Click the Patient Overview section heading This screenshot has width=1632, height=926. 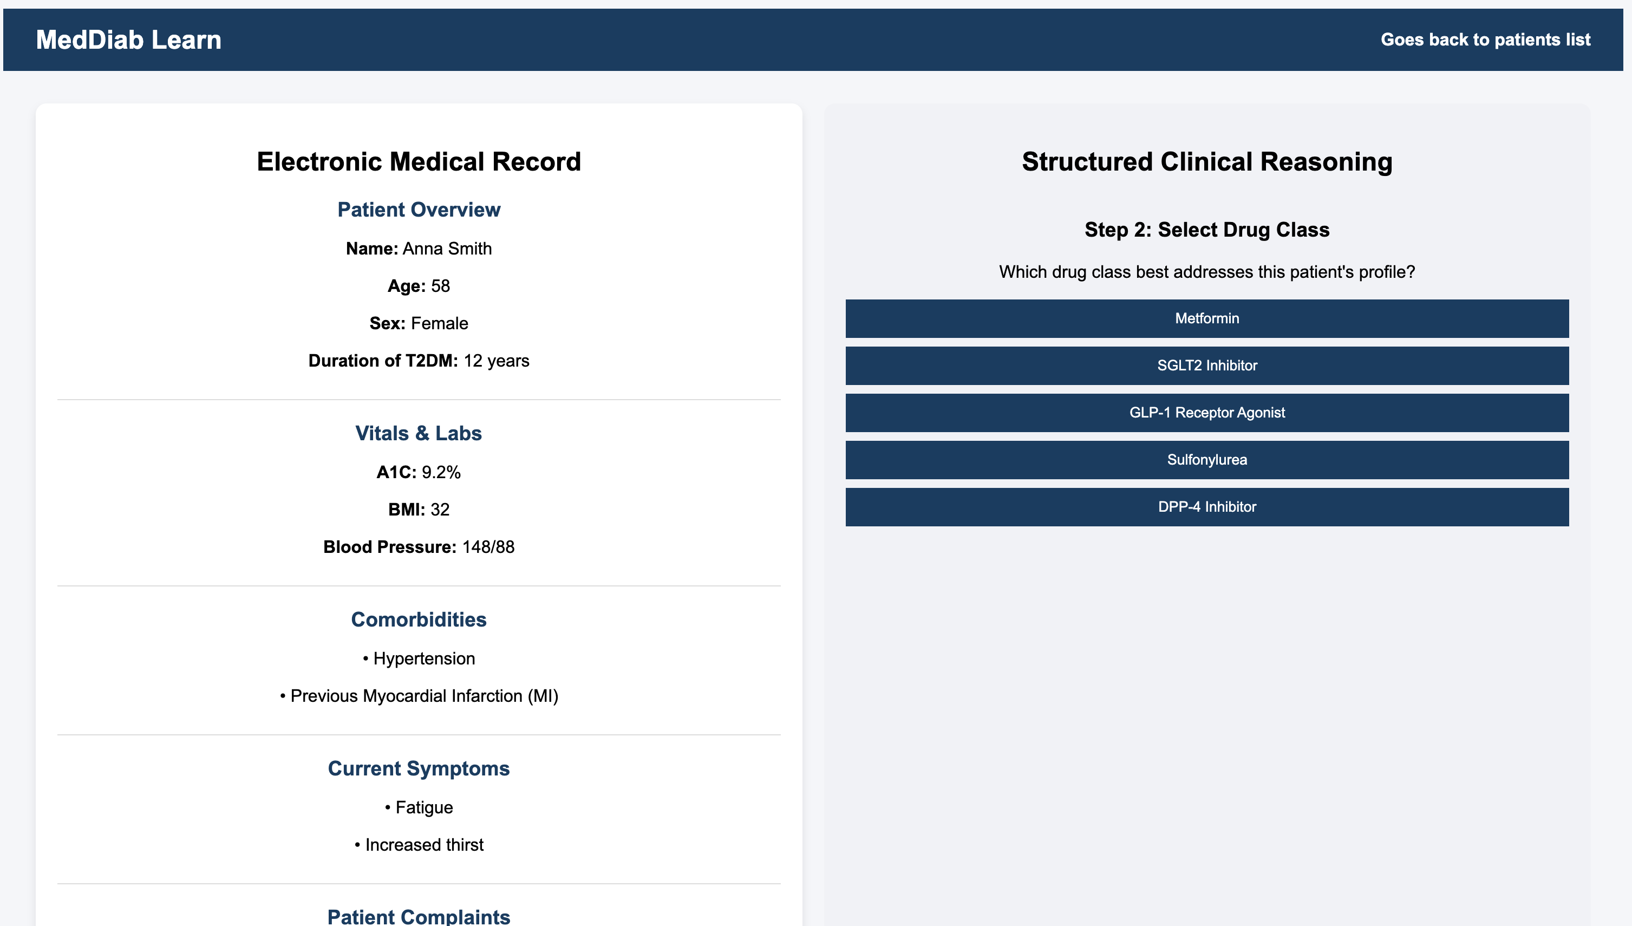coord(419,209)
